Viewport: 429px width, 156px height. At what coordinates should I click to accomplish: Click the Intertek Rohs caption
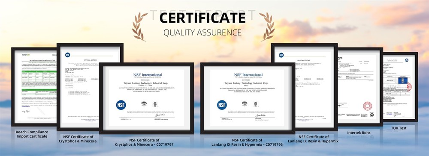coord(359,133)
